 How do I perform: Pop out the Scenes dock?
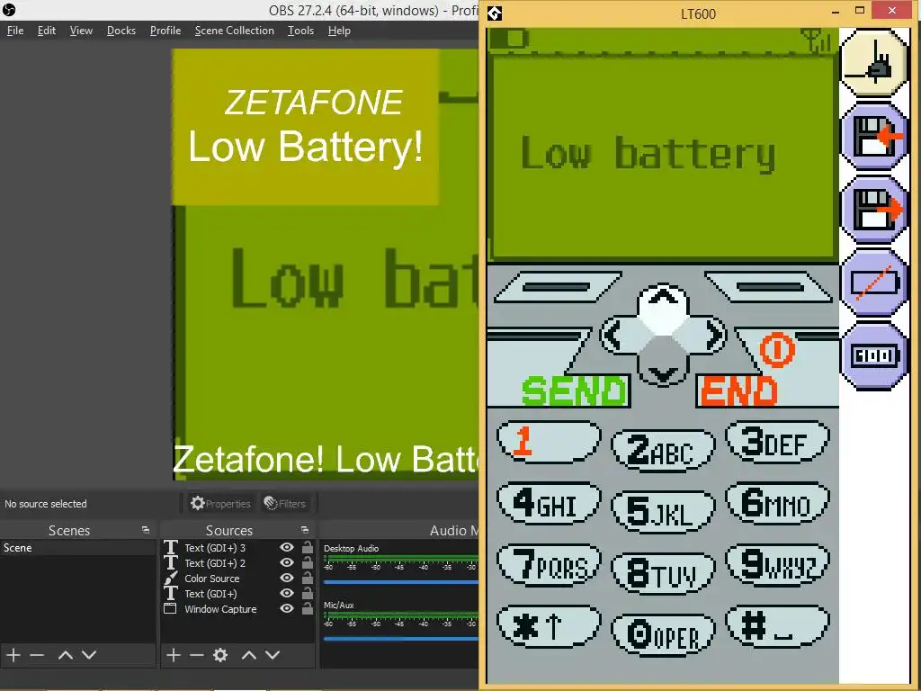point(146,530)
